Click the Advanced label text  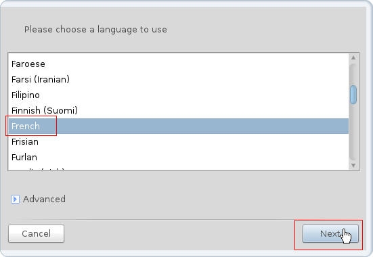tap(44, 200)
